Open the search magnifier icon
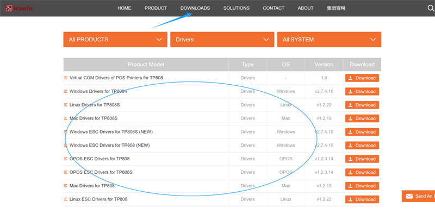435x220 pixels. point(431,8)
